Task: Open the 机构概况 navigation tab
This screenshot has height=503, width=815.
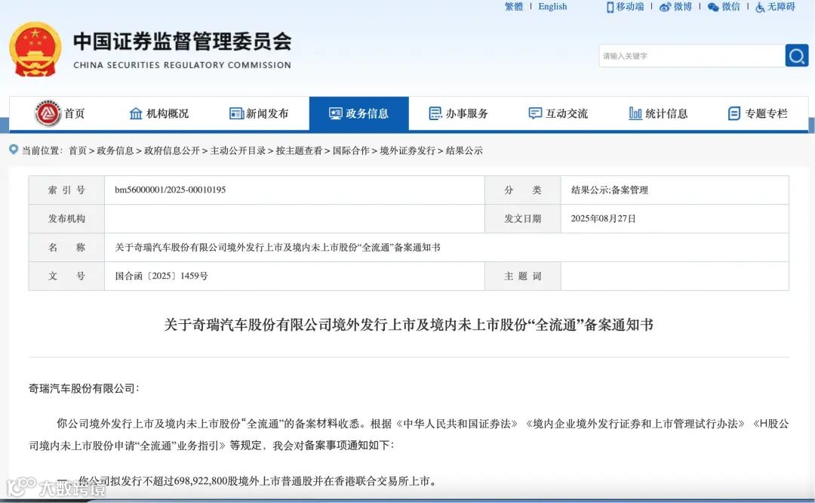Action: [159, 113]
